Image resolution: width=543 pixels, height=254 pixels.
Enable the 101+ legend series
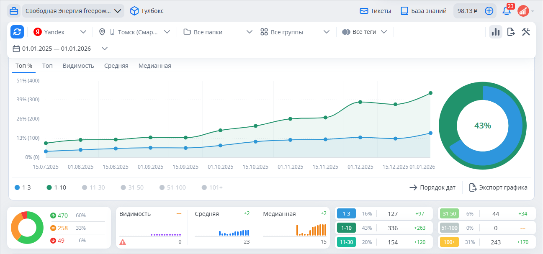click(212, 187)
